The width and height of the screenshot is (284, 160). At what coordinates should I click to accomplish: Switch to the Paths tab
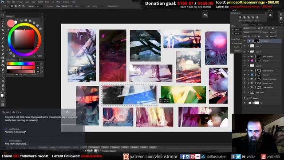(260, 25)
